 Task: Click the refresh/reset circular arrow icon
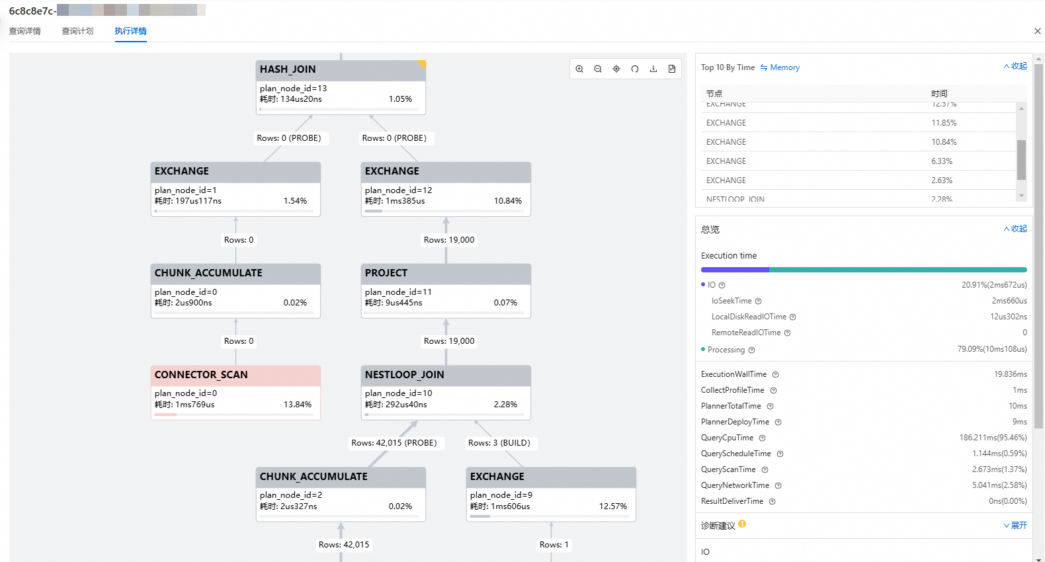pos(635,69)
